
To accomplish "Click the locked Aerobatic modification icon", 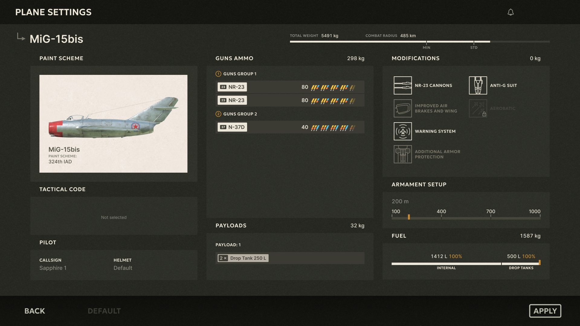I will click(478, 108).
